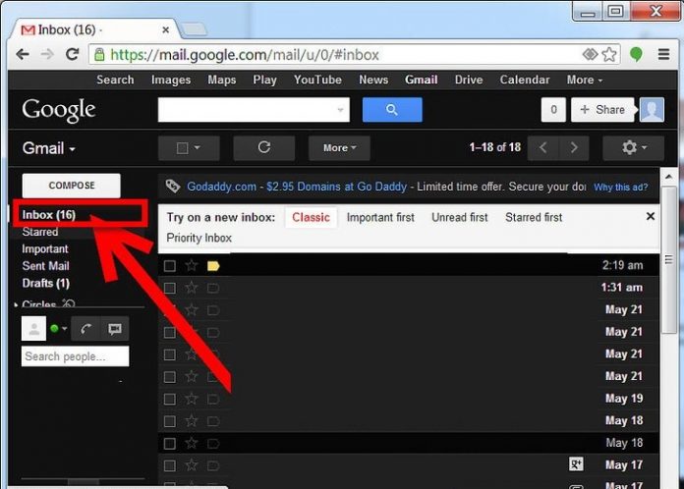Open the select-all checkbox dropdown
Viewport: 684px width, 489px height.
click(x=188, y=148)
